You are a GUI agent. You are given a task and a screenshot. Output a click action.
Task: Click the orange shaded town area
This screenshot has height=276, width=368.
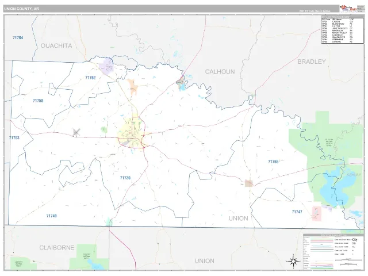coord(133,87)
